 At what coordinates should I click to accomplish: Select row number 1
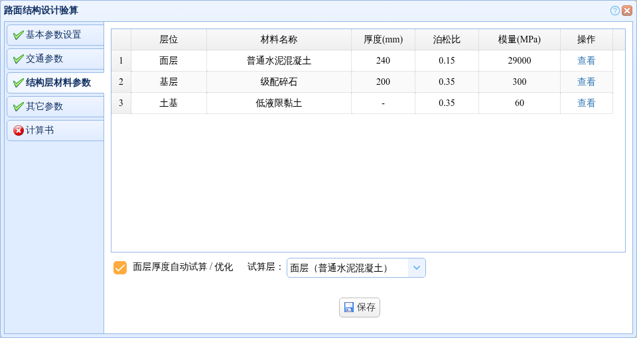tap(121, 61)
